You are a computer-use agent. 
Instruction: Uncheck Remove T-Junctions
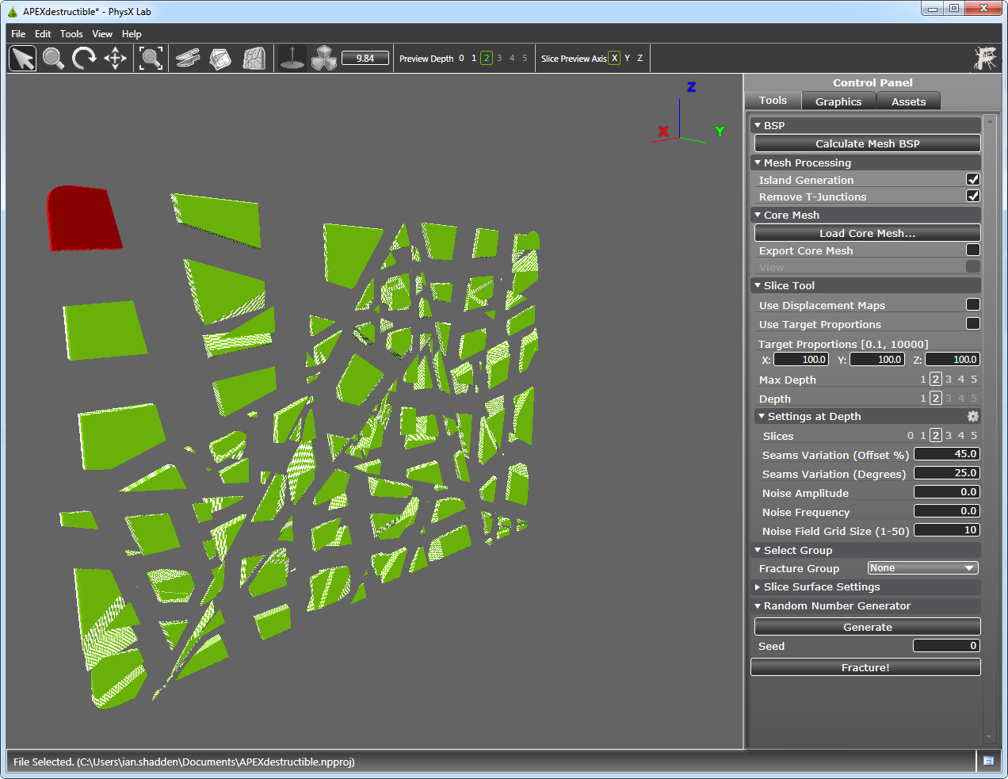coord(972,196)
